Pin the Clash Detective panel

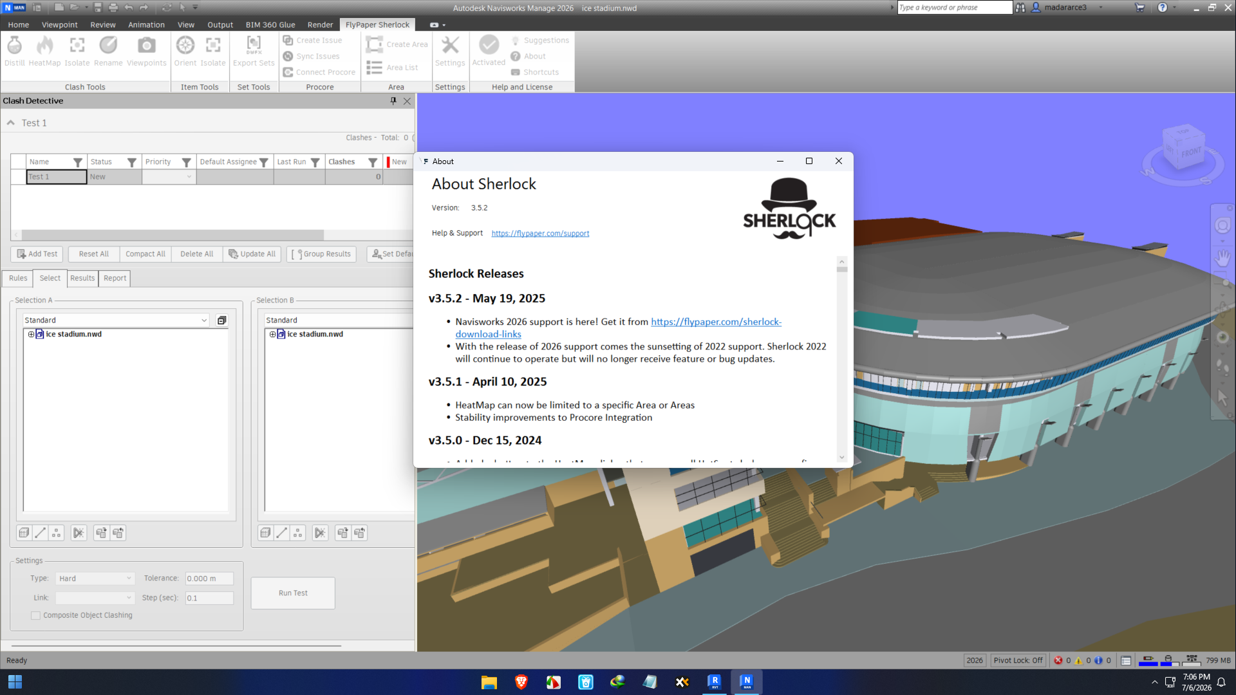pos(393,101)
